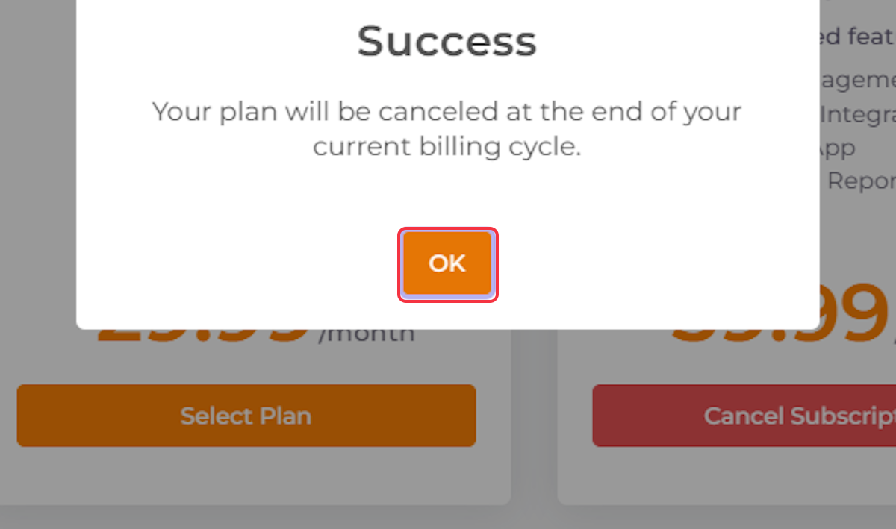Click the Select Plan button
This screenshot has height=529, width=896.
coord(246,416)
